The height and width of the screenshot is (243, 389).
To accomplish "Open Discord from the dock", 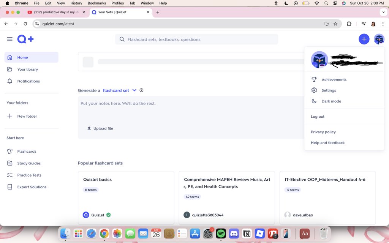I will point(234,234).
